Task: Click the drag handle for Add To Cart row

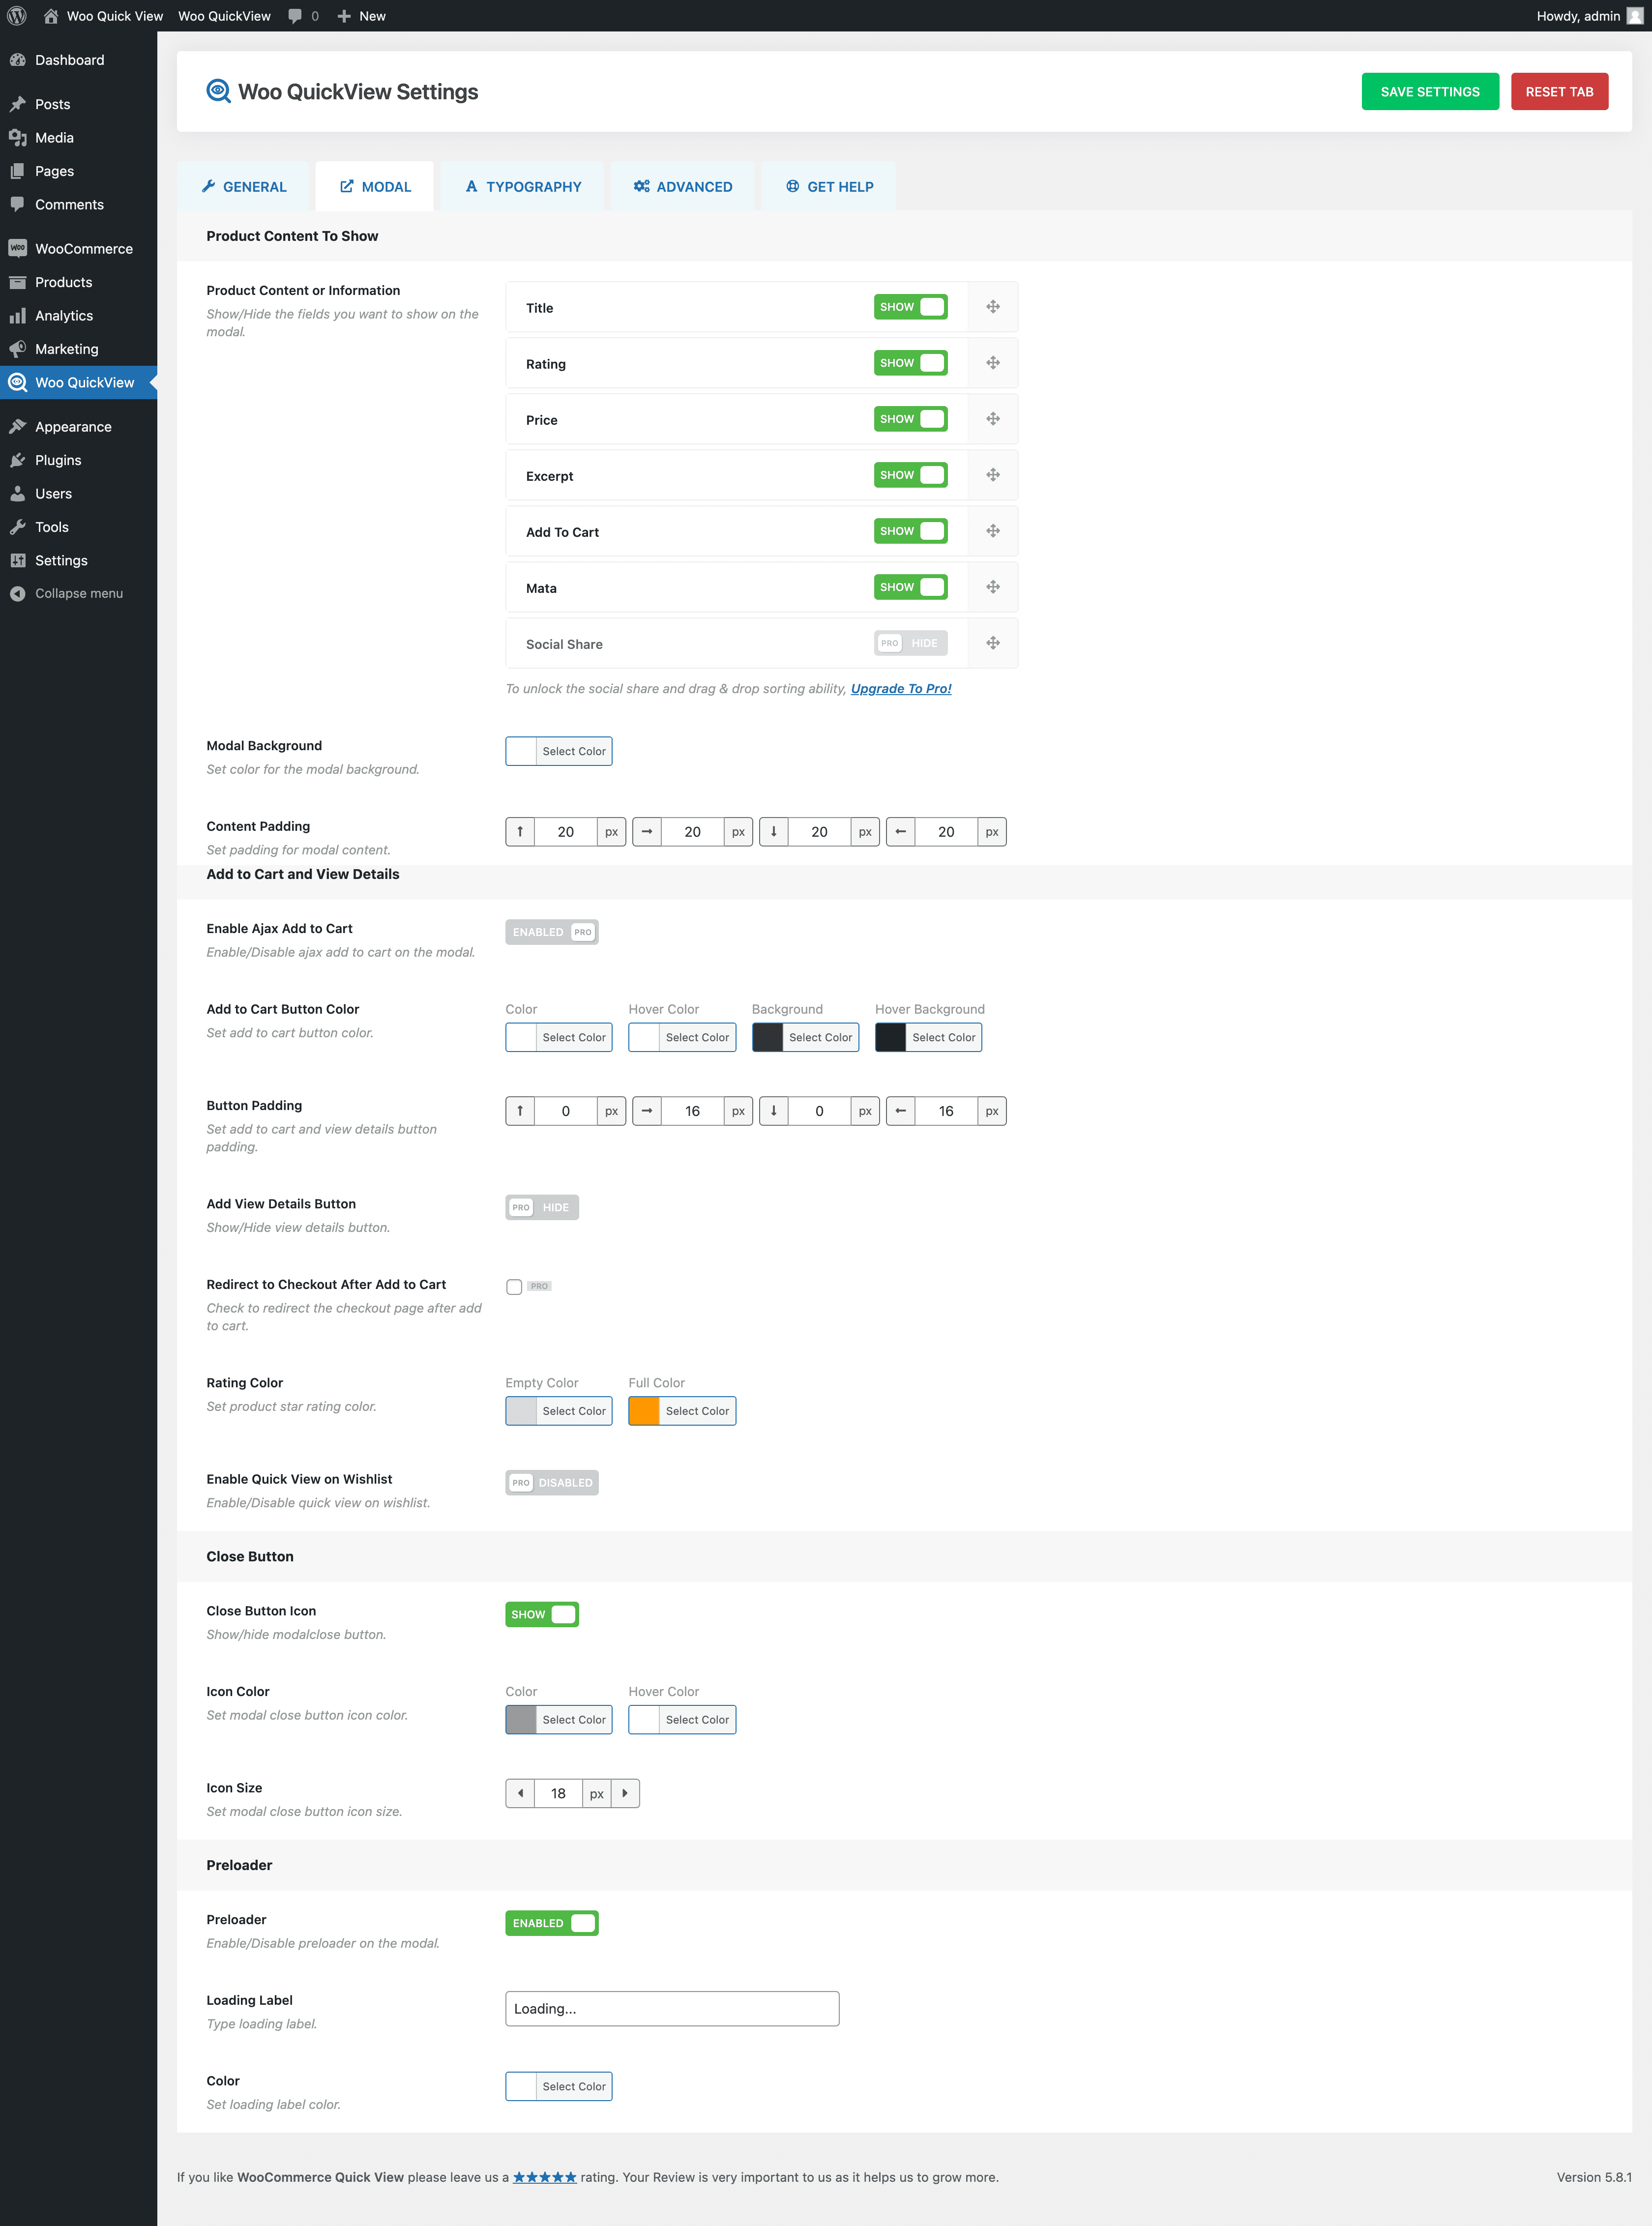Action: click(993, 531)
